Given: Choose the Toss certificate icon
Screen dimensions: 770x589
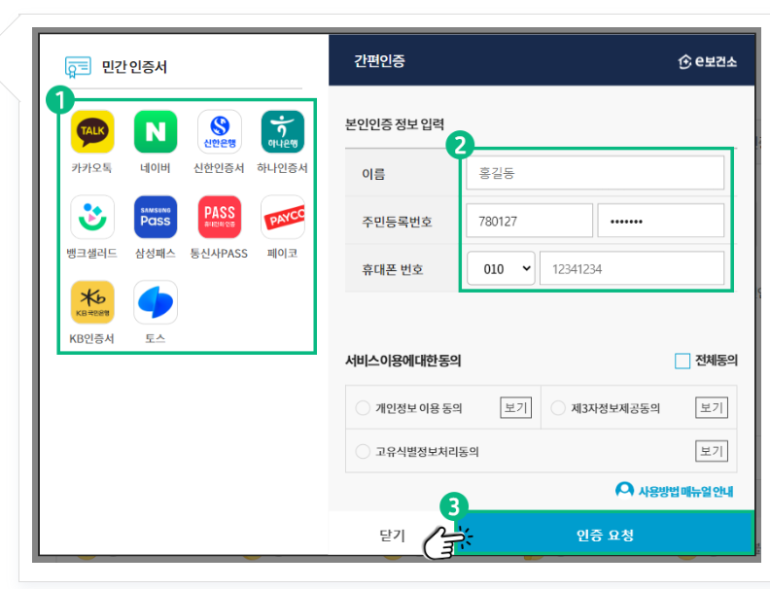Looking at the screenshot, I should click(156, 302).
